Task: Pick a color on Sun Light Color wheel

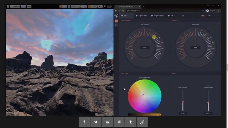Action: click(x=145, y=96)
